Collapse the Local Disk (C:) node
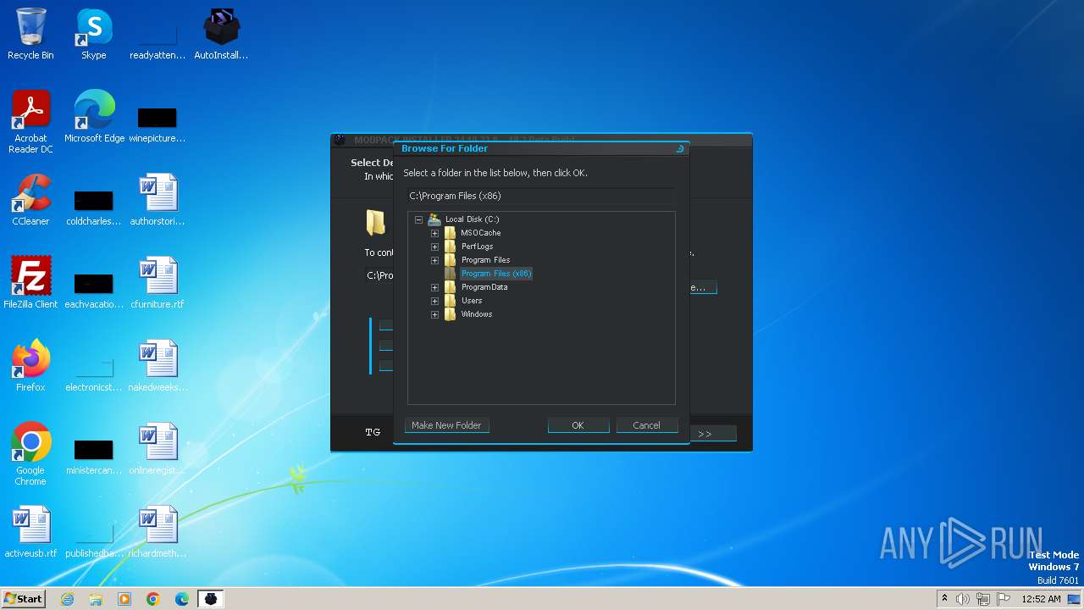The height and width of the screenshot is (610, 1084). coord(418,219)
